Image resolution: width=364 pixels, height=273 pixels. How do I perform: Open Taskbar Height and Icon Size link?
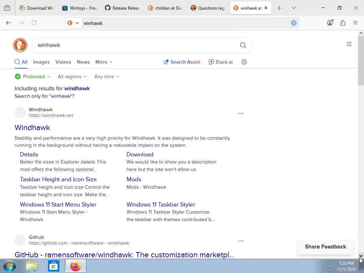pos(58,179)
